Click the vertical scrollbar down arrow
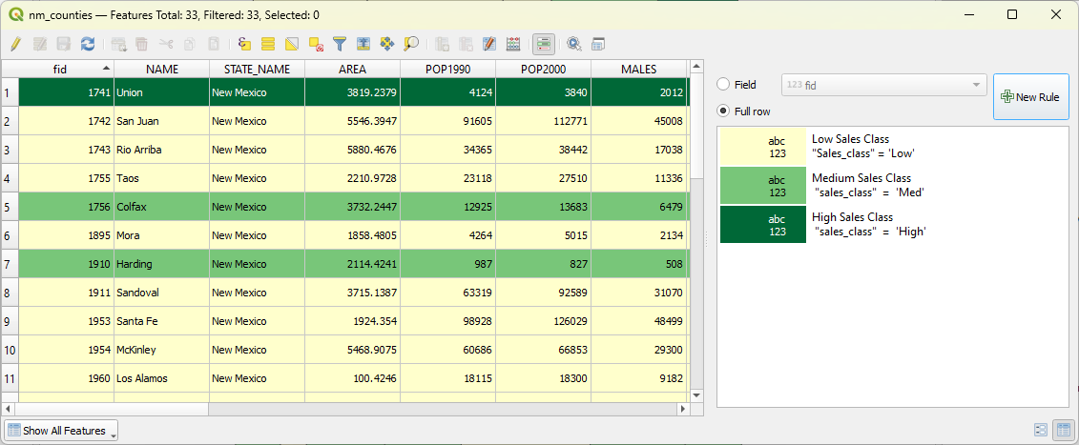This screenshot has width=1079, height=445. point(696,395)
